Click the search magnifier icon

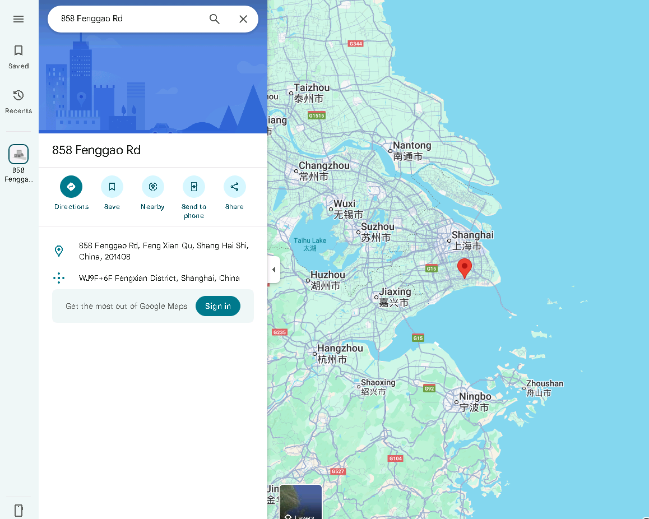point(215,19)
